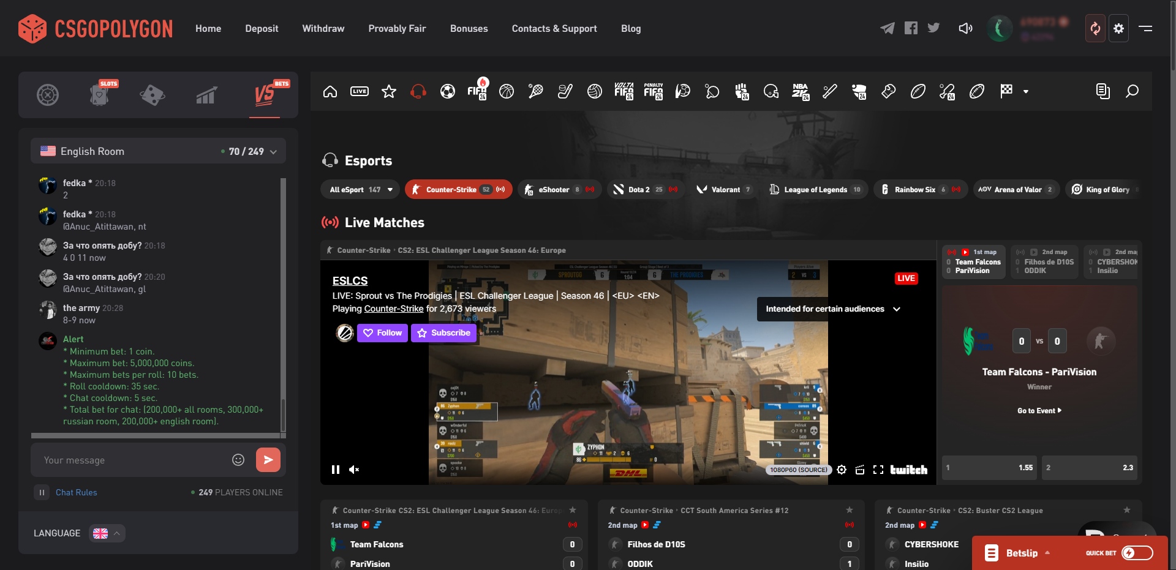This screenshot has width=1176, height=570.
Task: Open the Provably Fair page
Action: (x=397, y=29)
